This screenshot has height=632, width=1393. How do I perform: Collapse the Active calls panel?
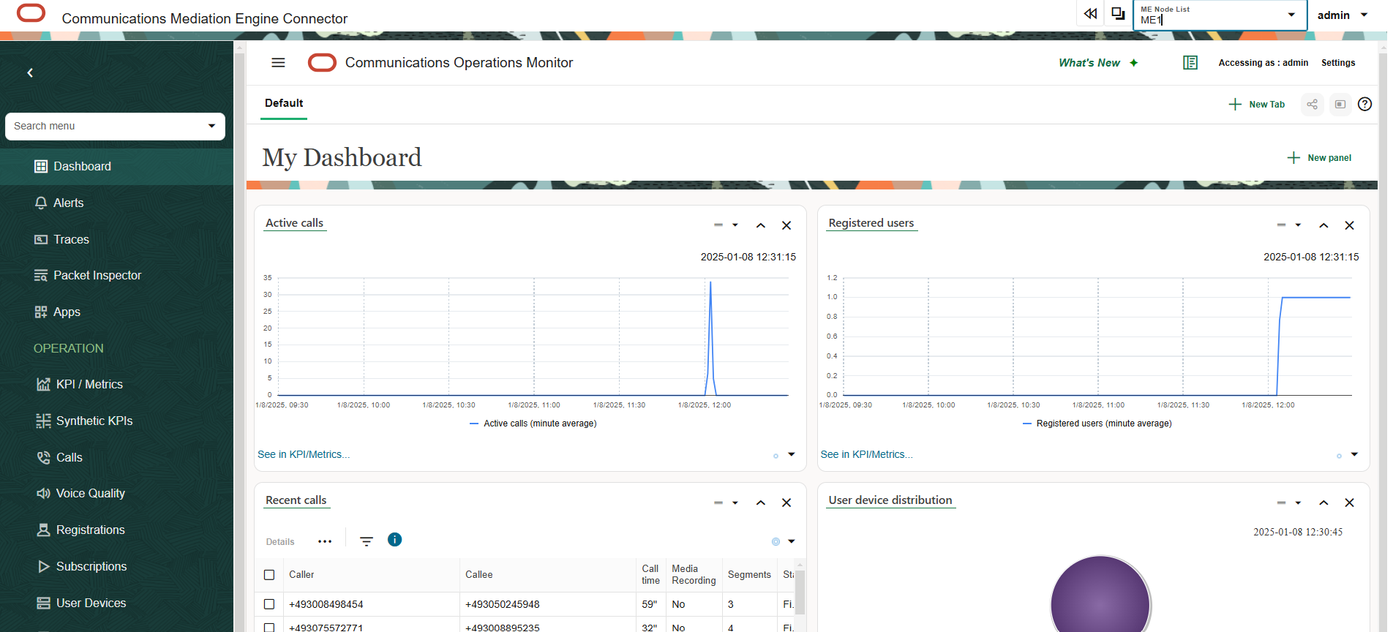pos(761,225)
